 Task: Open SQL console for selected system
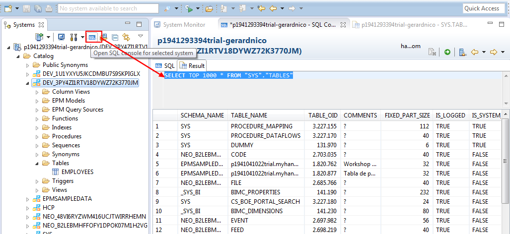[x=92, y=37]
